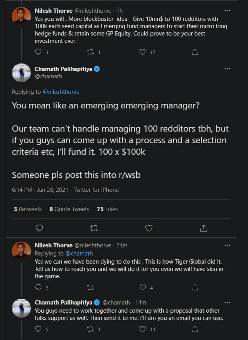Like Chamath's main tweet
This screenshot has width=248, height=340.
coord(149,228)
